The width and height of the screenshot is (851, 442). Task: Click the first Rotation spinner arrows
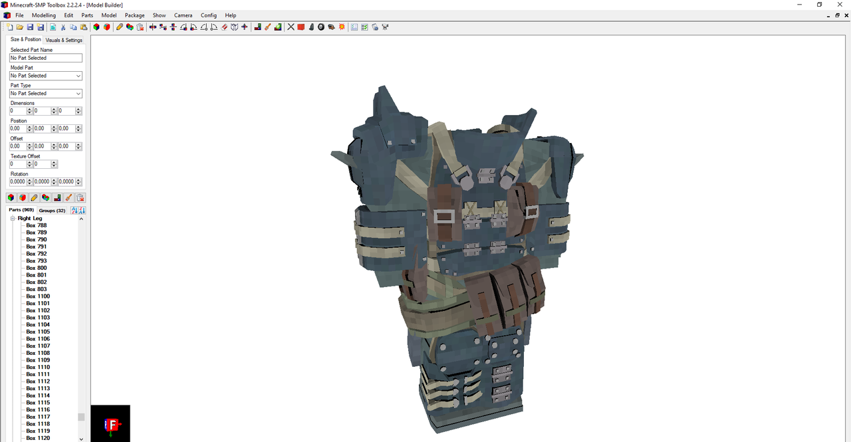coord(30,181)
